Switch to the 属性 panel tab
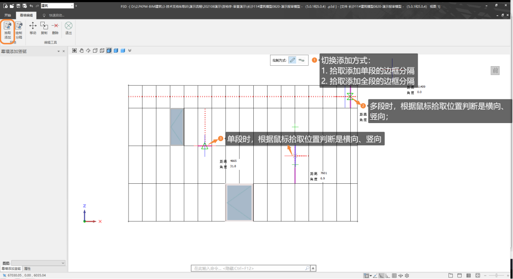This screenshot has width=513, height=279. 27,268
